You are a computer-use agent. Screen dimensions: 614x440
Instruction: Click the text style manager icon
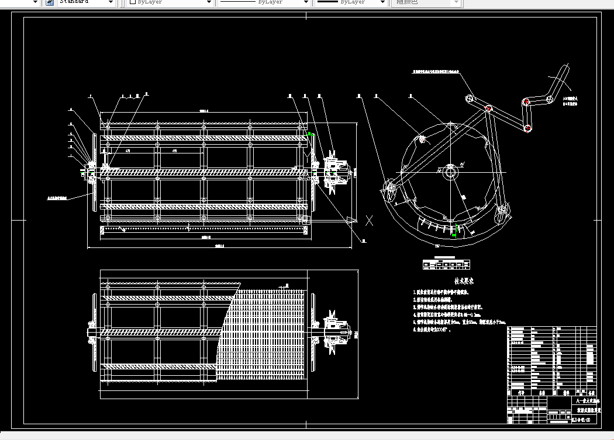point(49,2)
